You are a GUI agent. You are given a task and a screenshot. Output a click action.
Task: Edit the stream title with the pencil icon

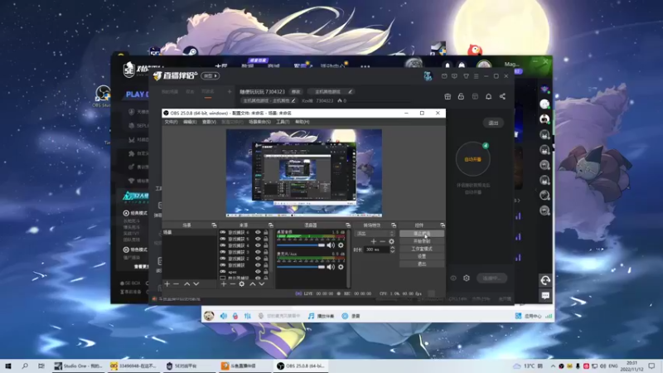pyautogui.click(x=350, y=91)
